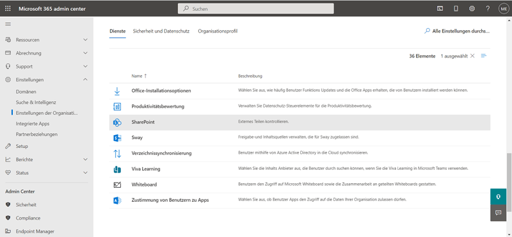Screen dimensions: 512x237
Task: Open the settings gear in top bar
Action: 472,9
